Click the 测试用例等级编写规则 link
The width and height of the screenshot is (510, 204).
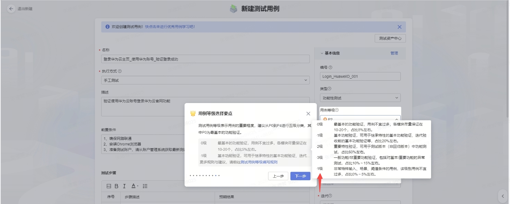(259, 162)
